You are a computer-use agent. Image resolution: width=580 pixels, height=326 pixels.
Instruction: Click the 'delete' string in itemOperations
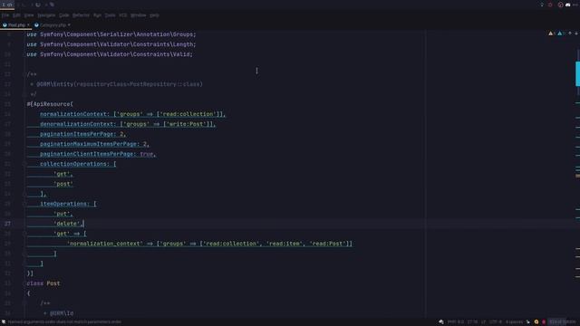66,224
